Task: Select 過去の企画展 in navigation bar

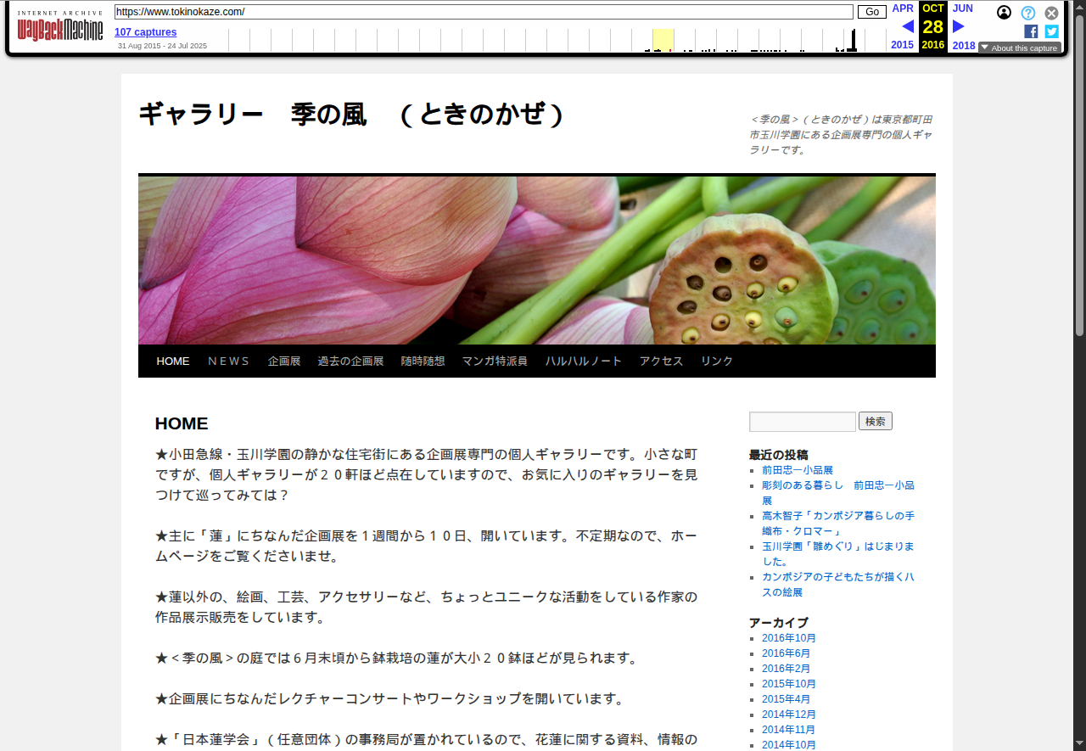Action: 350,361
